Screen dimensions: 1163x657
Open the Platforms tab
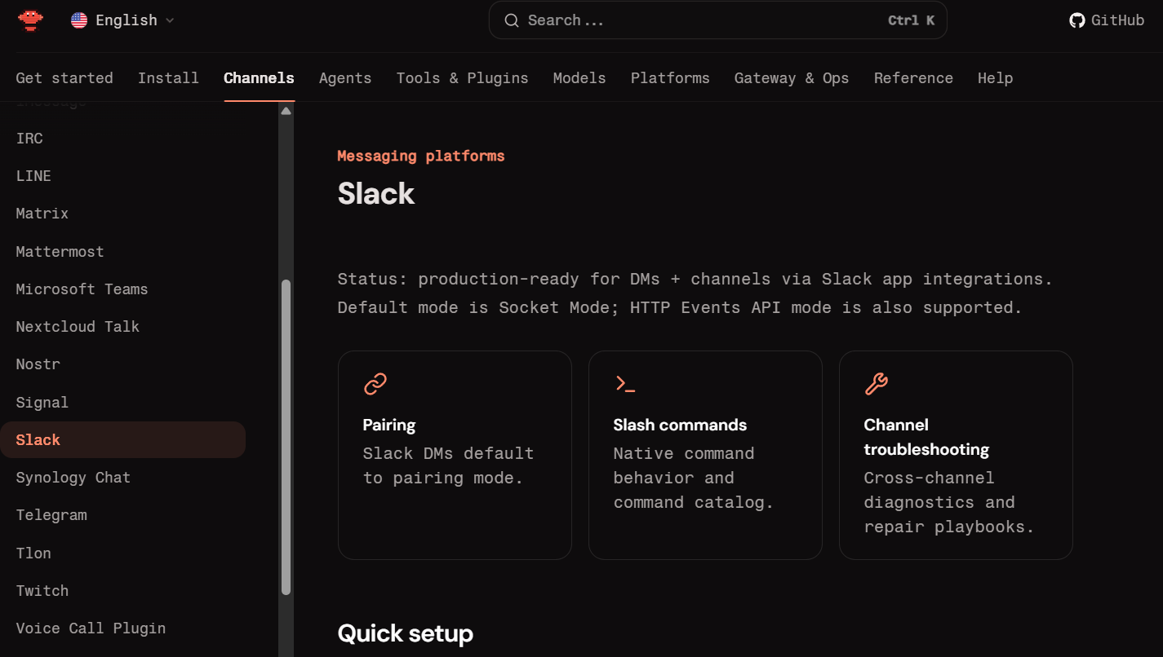(670, 78)
